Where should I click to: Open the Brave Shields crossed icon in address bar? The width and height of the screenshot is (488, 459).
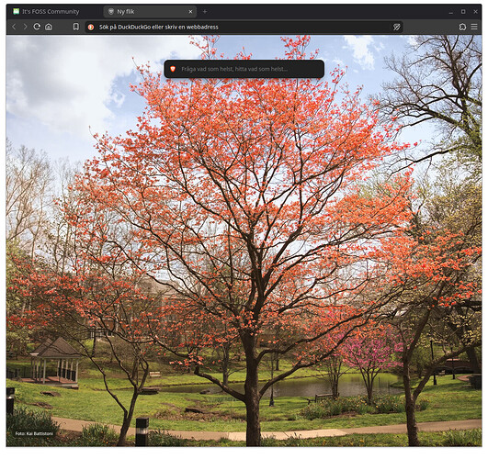click(396, 28)
